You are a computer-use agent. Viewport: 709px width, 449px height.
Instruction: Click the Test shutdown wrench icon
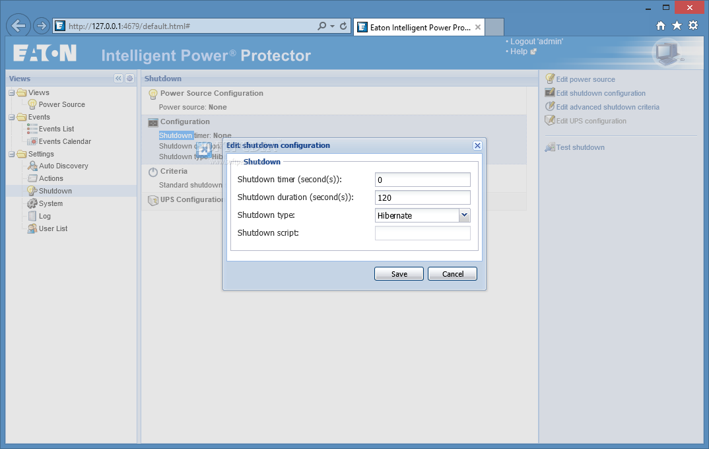point(550,147)
